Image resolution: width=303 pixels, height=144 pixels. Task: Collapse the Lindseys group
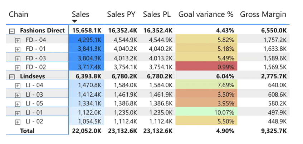tap(12, 77)
